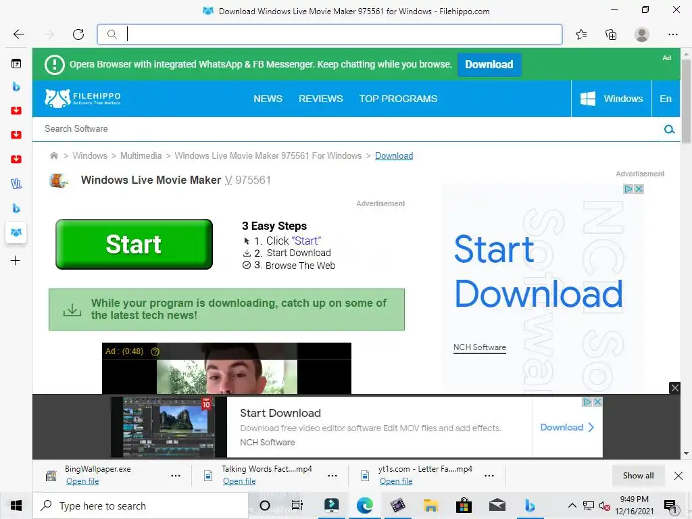Show hidden system tray icons
This screenshot has width=692, height=519.
tap(572, 505)
